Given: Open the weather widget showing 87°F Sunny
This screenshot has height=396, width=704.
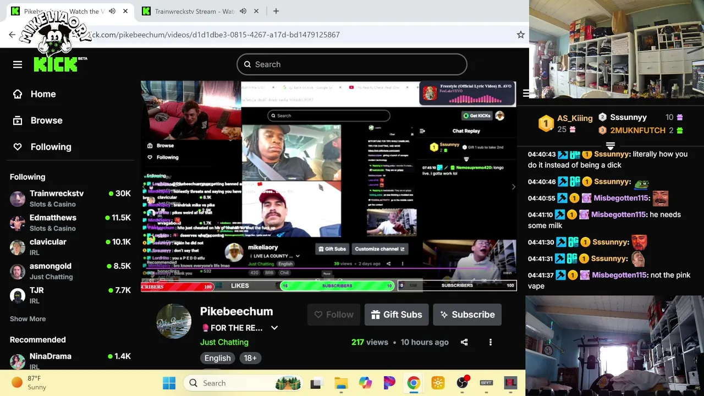Looking at the screenshot, I should coord(30,383).
